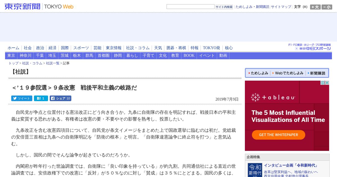
Task: Share on Facebook with シェア button
Action: click(x=60, y=98)
